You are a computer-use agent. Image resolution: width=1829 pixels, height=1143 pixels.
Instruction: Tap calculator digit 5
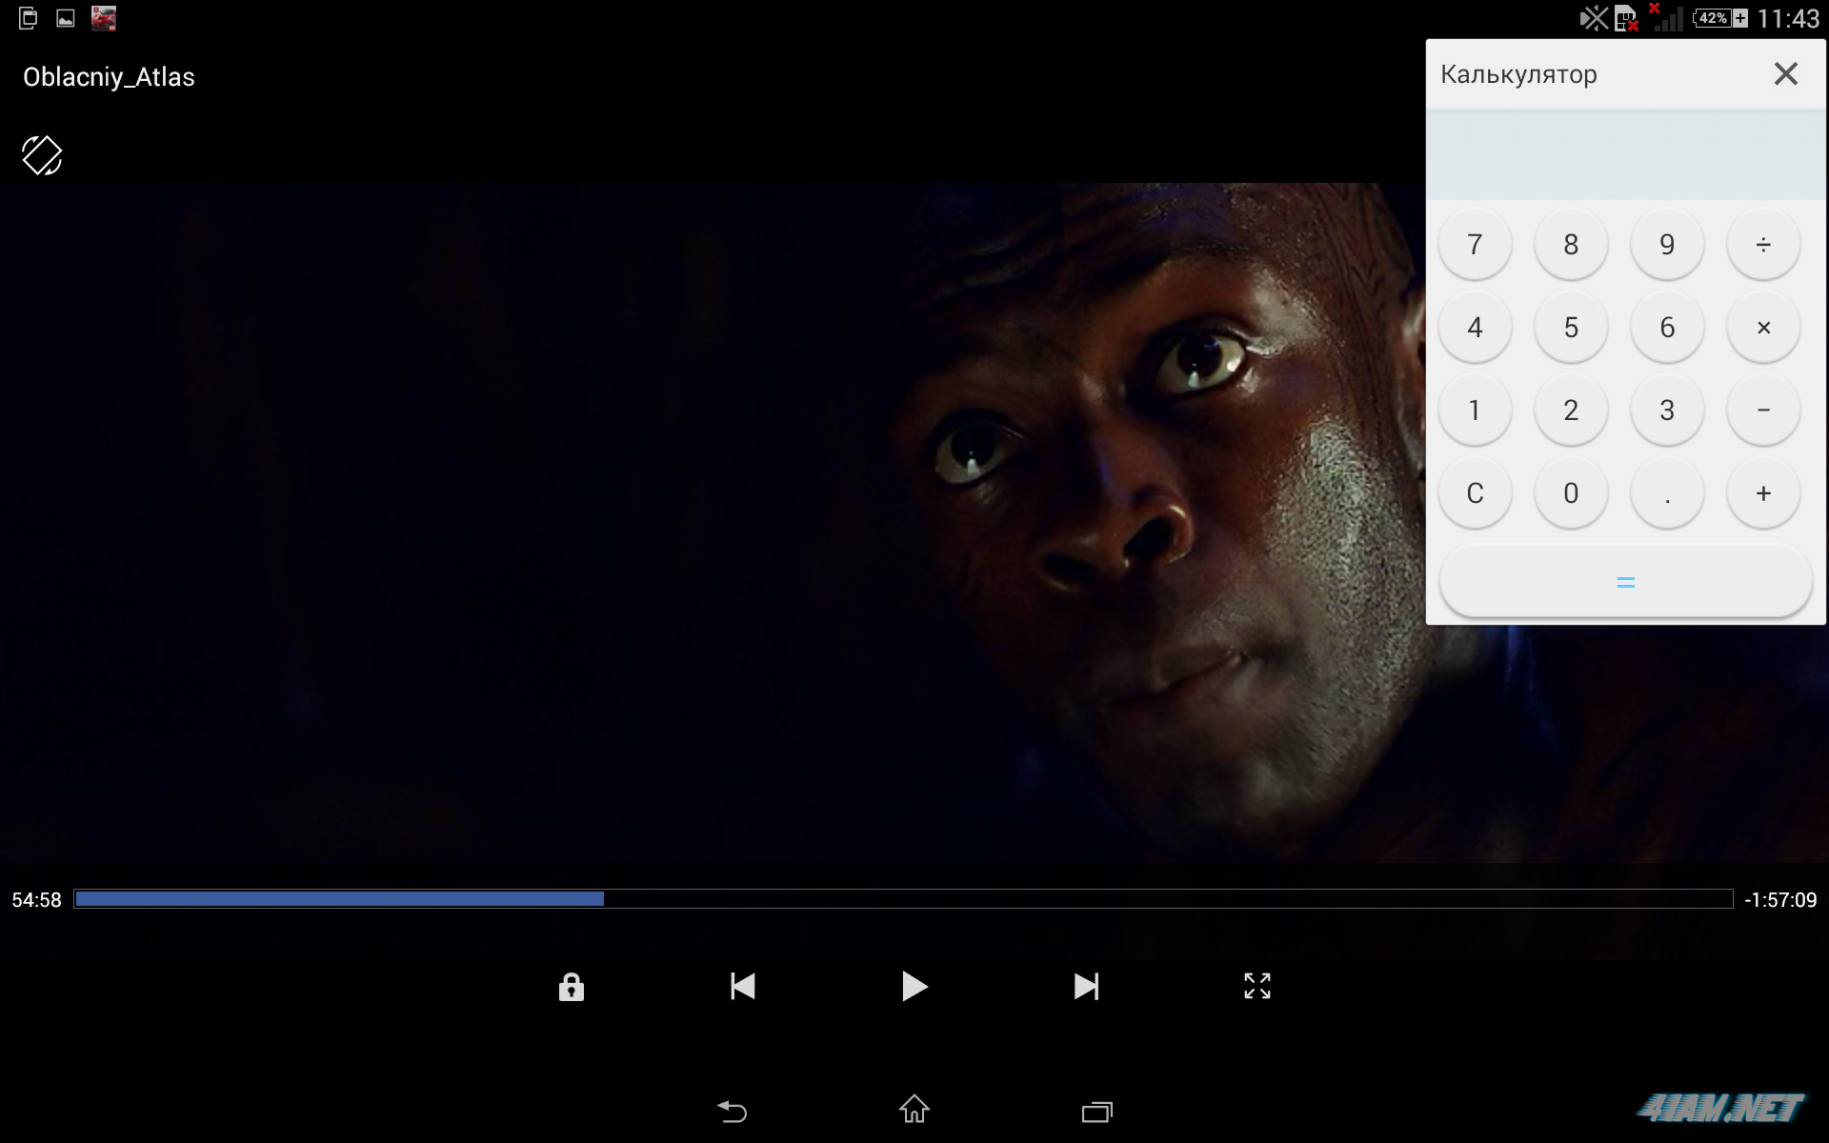click(x=1571, y=328)
